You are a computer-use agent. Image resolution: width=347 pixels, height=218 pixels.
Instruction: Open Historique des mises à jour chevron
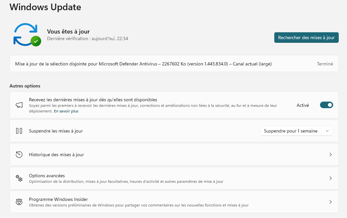click(331, 155)
